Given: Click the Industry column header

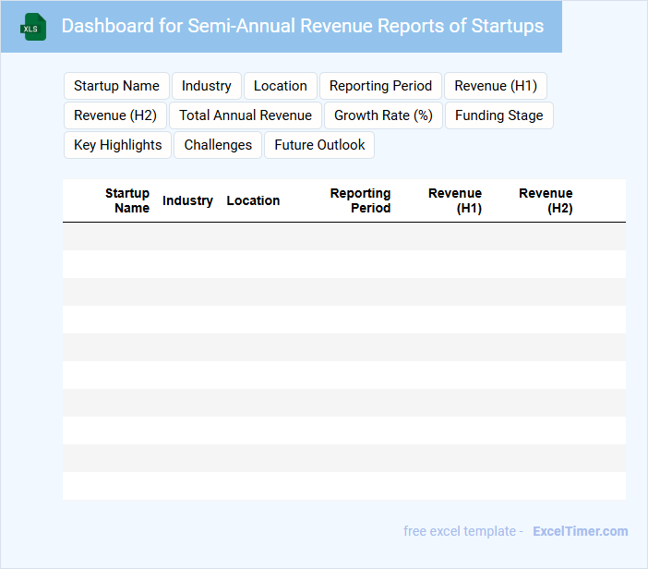Looking at the screenshot, I should coord(187,200).
